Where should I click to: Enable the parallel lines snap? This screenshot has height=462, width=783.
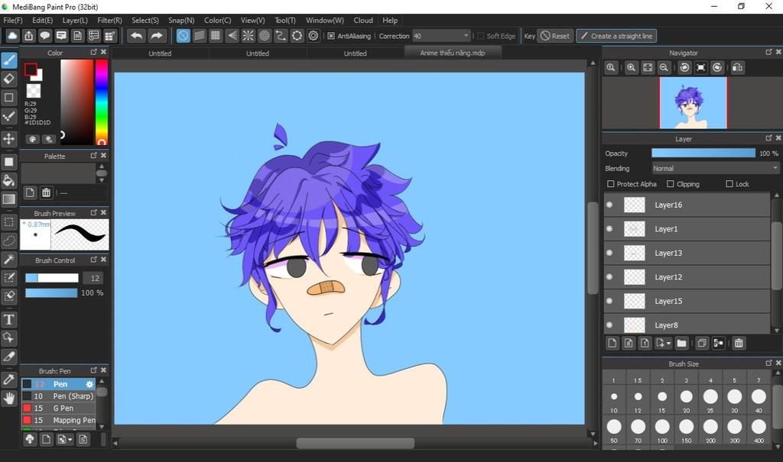(200, 36)
